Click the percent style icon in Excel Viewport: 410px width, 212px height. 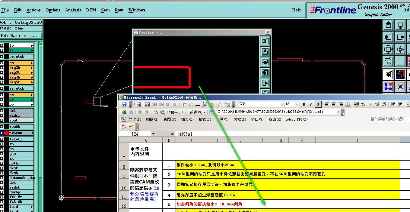(x=363, y=104)
